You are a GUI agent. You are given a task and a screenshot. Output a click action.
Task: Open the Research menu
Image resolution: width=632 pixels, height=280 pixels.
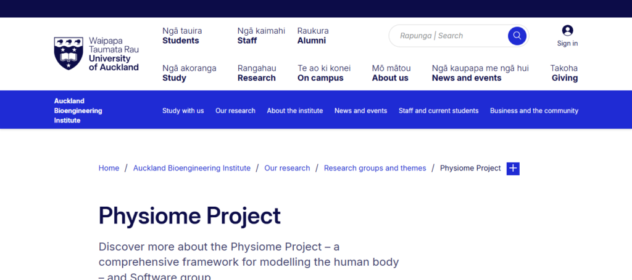257,73
